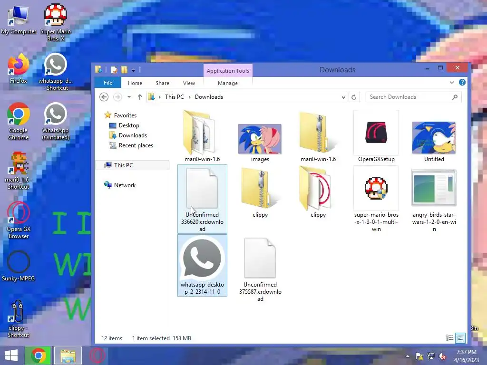Open the Home ribbon tab
Viewport: 487px width, 365px height.
click(x=135, y=83)
